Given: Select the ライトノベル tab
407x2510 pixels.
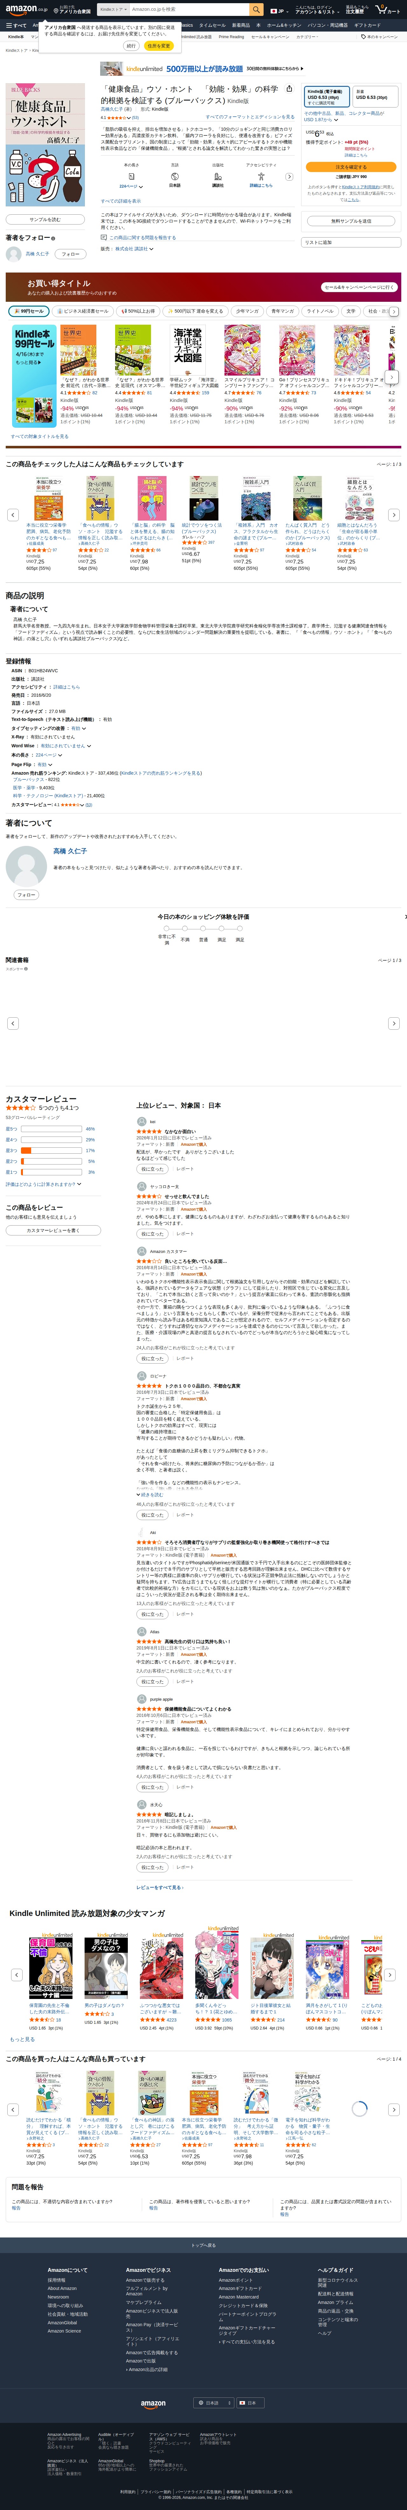Looking at the screenshot, I should 320,311.
